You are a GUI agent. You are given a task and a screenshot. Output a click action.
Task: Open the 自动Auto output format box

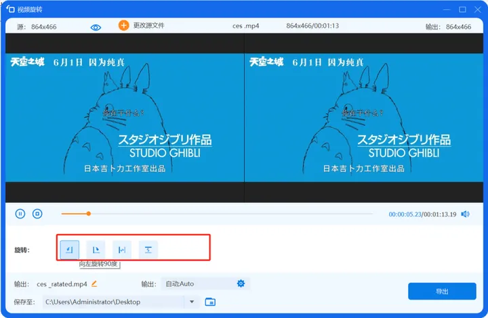click(x=205, y=283)
